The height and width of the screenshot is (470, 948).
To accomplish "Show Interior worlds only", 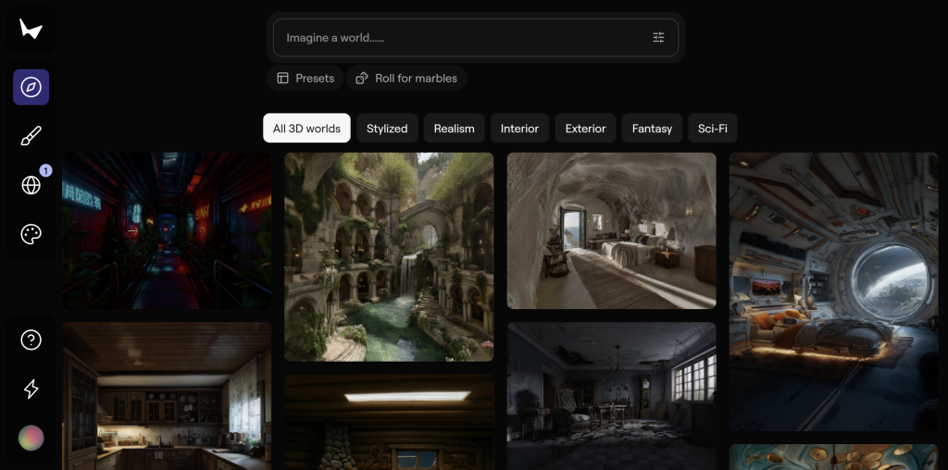I will (519, 129).
